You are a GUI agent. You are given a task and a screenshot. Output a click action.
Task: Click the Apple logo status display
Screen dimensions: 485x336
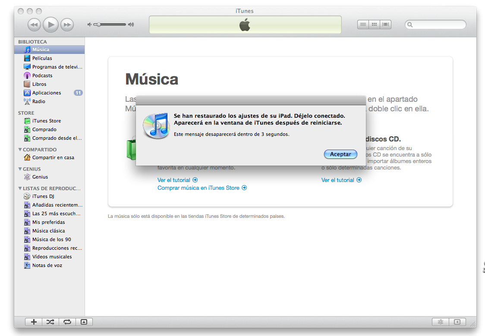[x=245, y=25]
